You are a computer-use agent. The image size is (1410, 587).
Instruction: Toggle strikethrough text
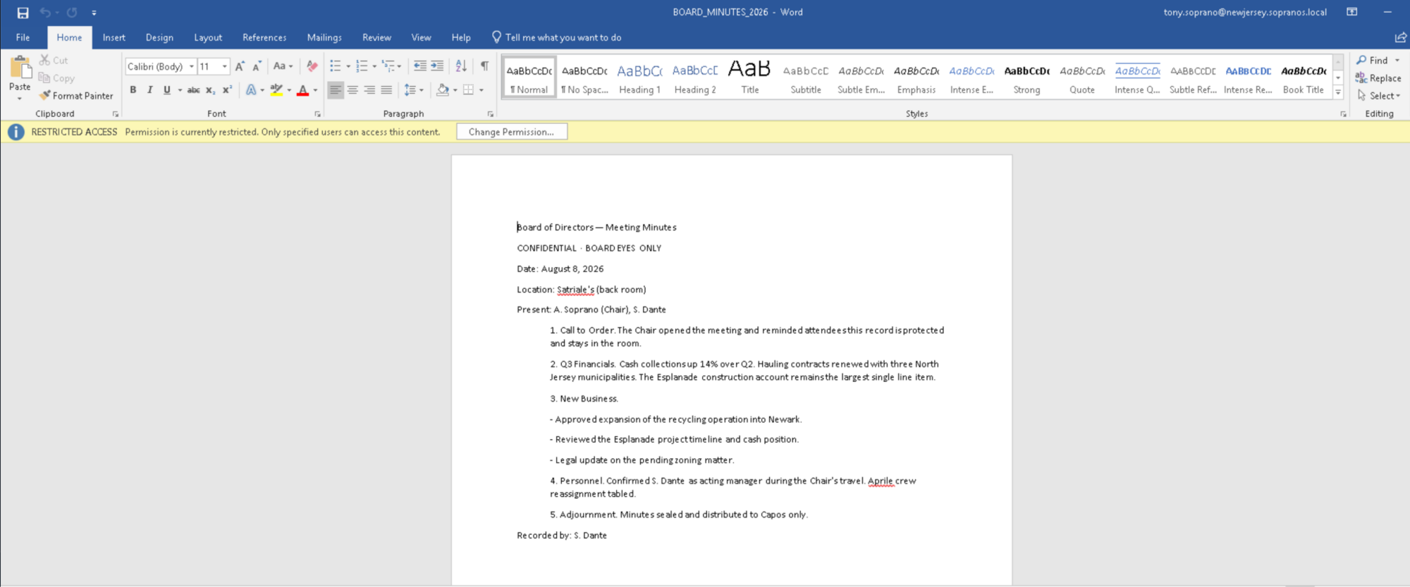click(x=193, y=89)
